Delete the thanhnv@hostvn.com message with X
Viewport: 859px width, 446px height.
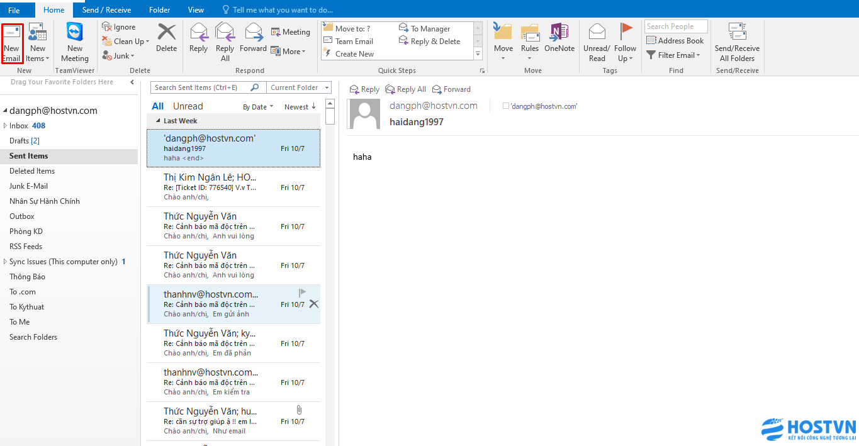pos(314,304)
